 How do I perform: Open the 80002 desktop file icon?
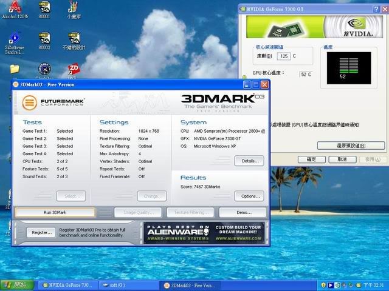click(x=44, y=38)
